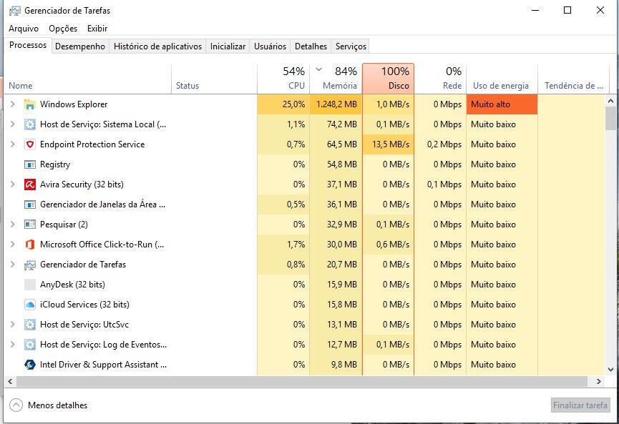
Task: Click the iCloud Services cloud icon
Action: pos(29,305)
